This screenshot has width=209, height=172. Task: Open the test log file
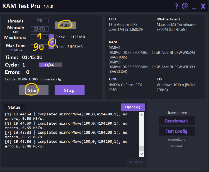click(x=133, y=107)
